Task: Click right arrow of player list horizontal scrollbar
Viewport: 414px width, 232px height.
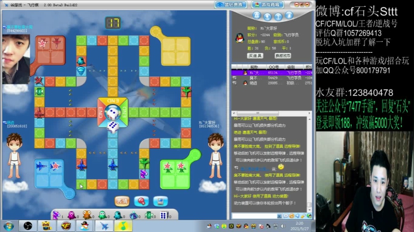Action: point(309,113)
